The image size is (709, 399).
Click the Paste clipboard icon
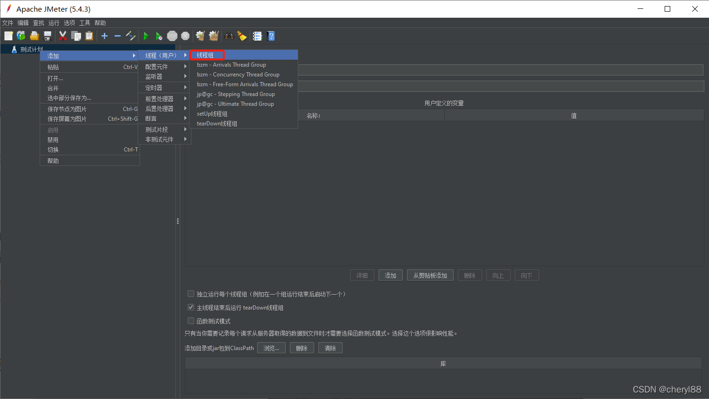89,36
